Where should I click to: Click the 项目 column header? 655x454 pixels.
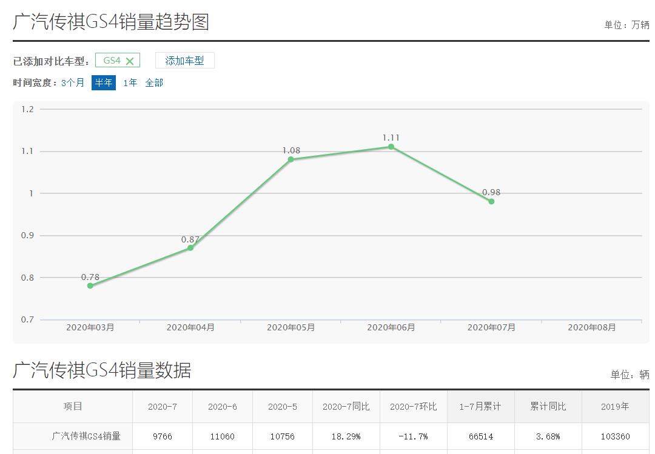73,406
